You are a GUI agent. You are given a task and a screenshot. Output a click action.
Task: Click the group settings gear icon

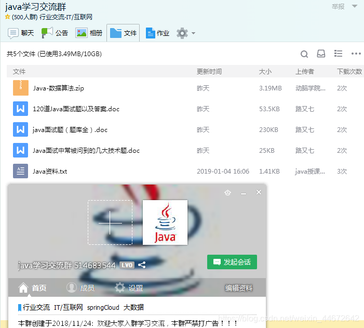click(x=182, y=33)
